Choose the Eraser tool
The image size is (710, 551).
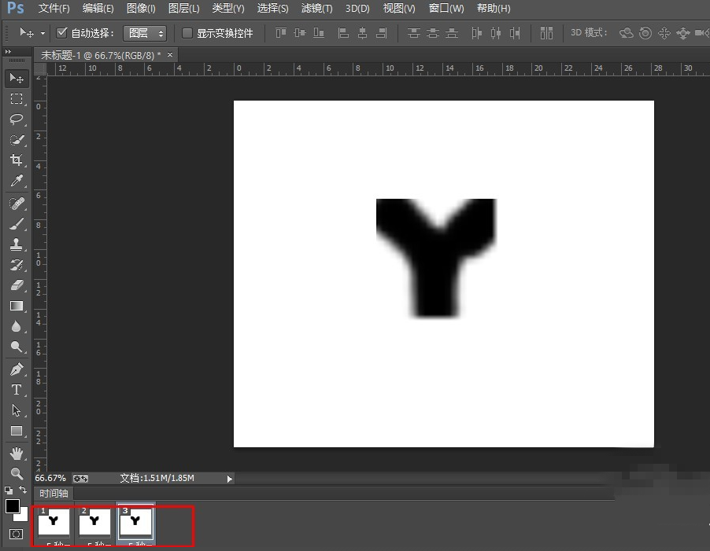pyautogui.click(x=17, y=285)
